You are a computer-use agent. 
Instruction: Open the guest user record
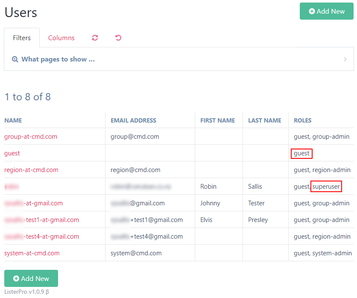pos(12,153)
